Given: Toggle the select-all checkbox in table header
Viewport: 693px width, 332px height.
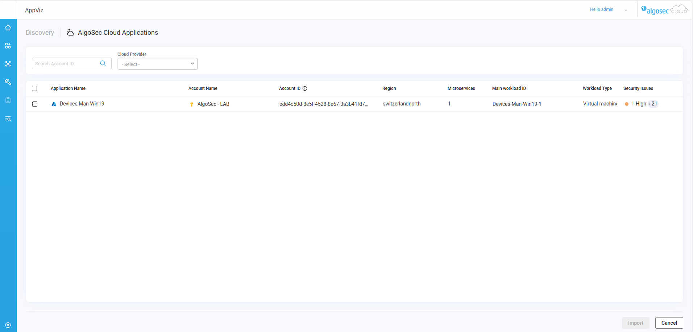Looking at the screenshot, I should 34,88.
